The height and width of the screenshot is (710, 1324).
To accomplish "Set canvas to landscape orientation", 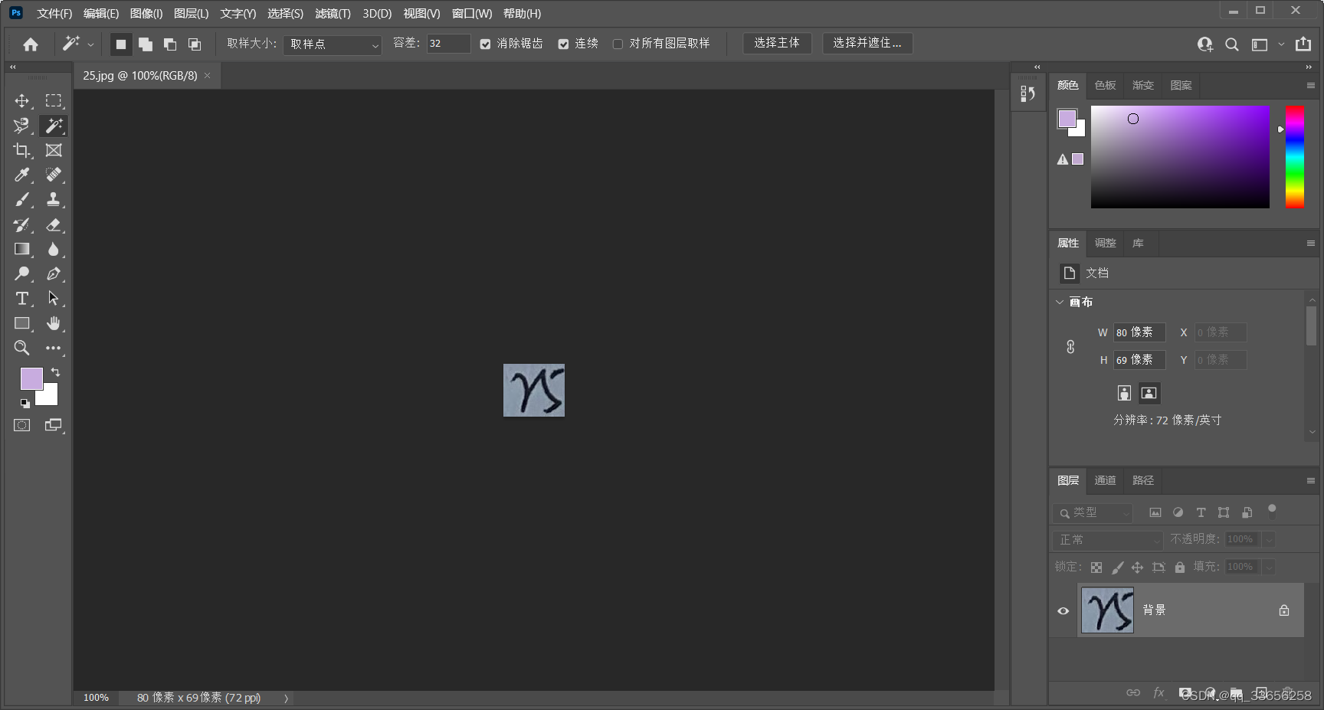I will [1149, 393].
